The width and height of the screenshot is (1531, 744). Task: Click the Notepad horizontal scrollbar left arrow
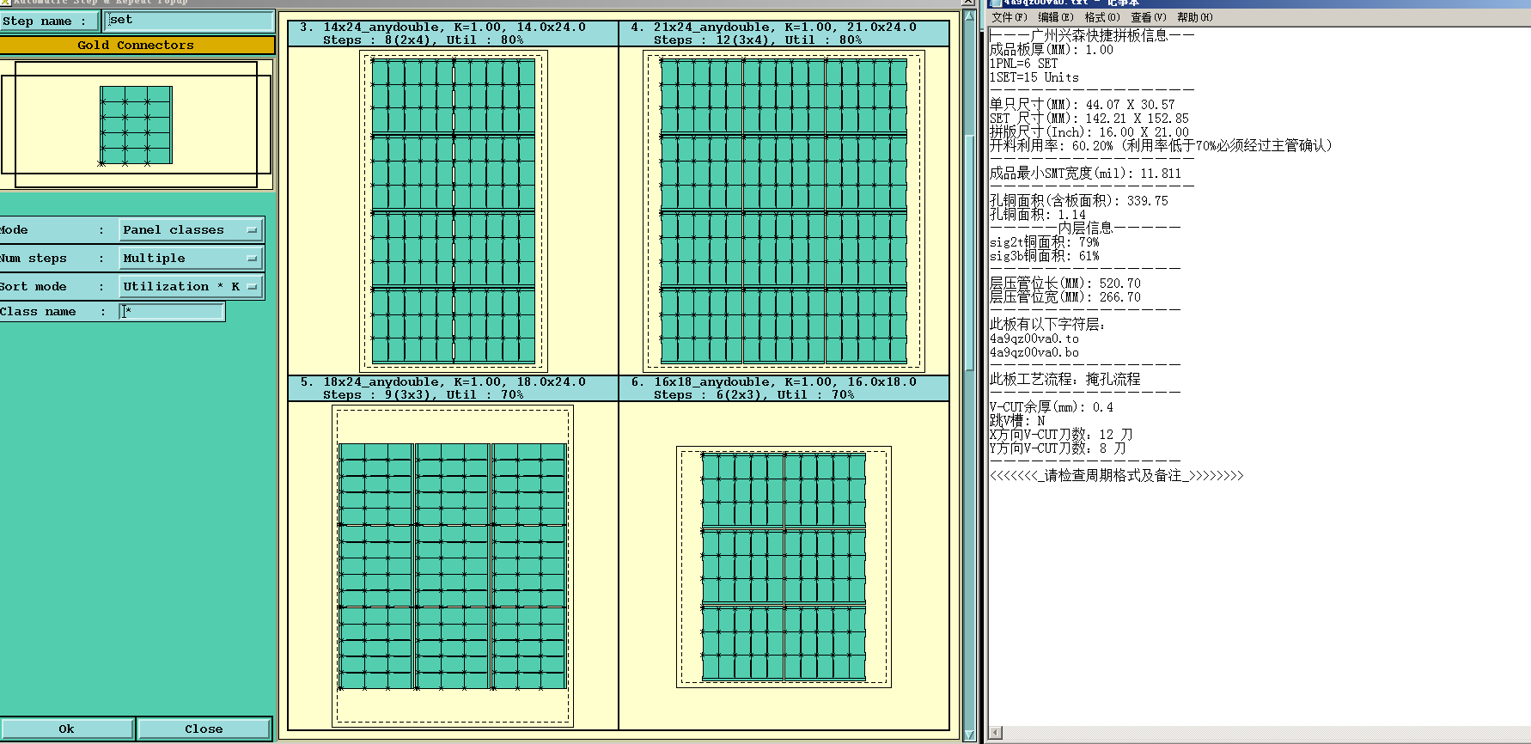[996, 733]
